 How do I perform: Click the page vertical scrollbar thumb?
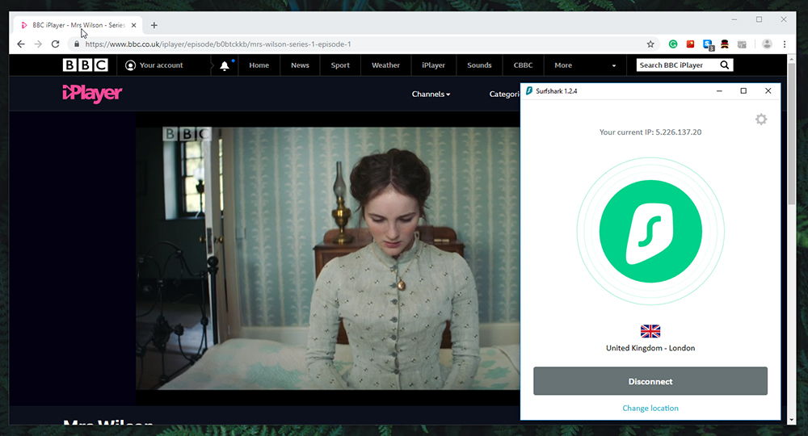pyautogui.click(x=792, y=134)
